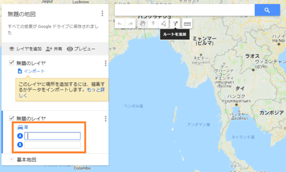
Task: Open options menu of second 無題のレイヤ
Action: click(105, 119)
